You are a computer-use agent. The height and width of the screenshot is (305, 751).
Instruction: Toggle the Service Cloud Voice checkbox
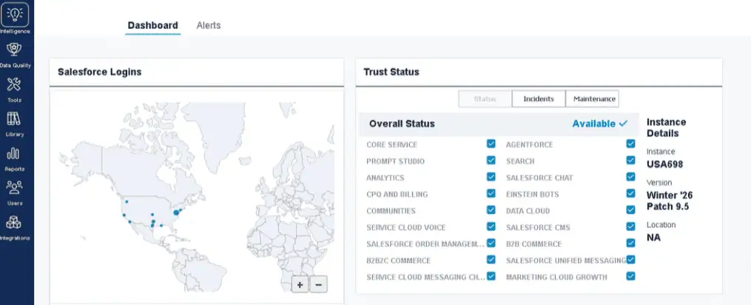click(x=491, y=227)
